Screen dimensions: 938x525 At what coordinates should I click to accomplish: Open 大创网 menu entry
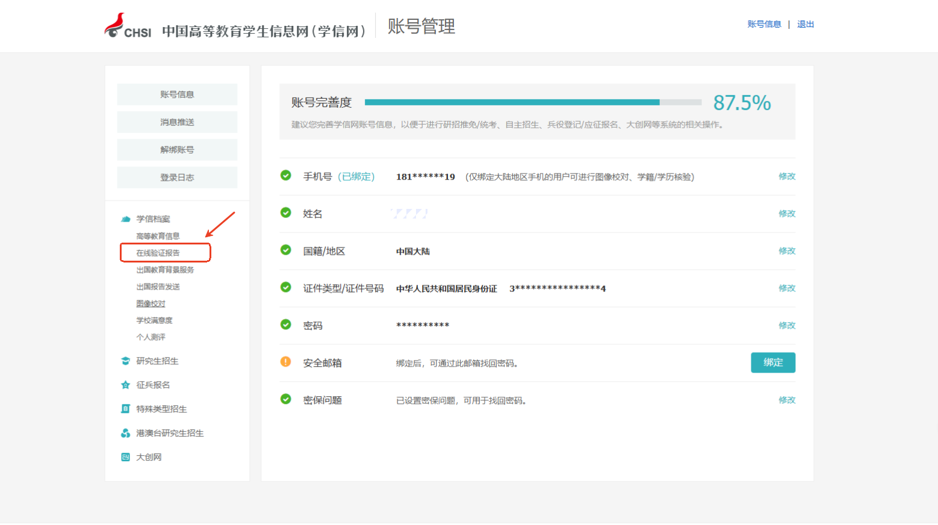click(149, 458)
